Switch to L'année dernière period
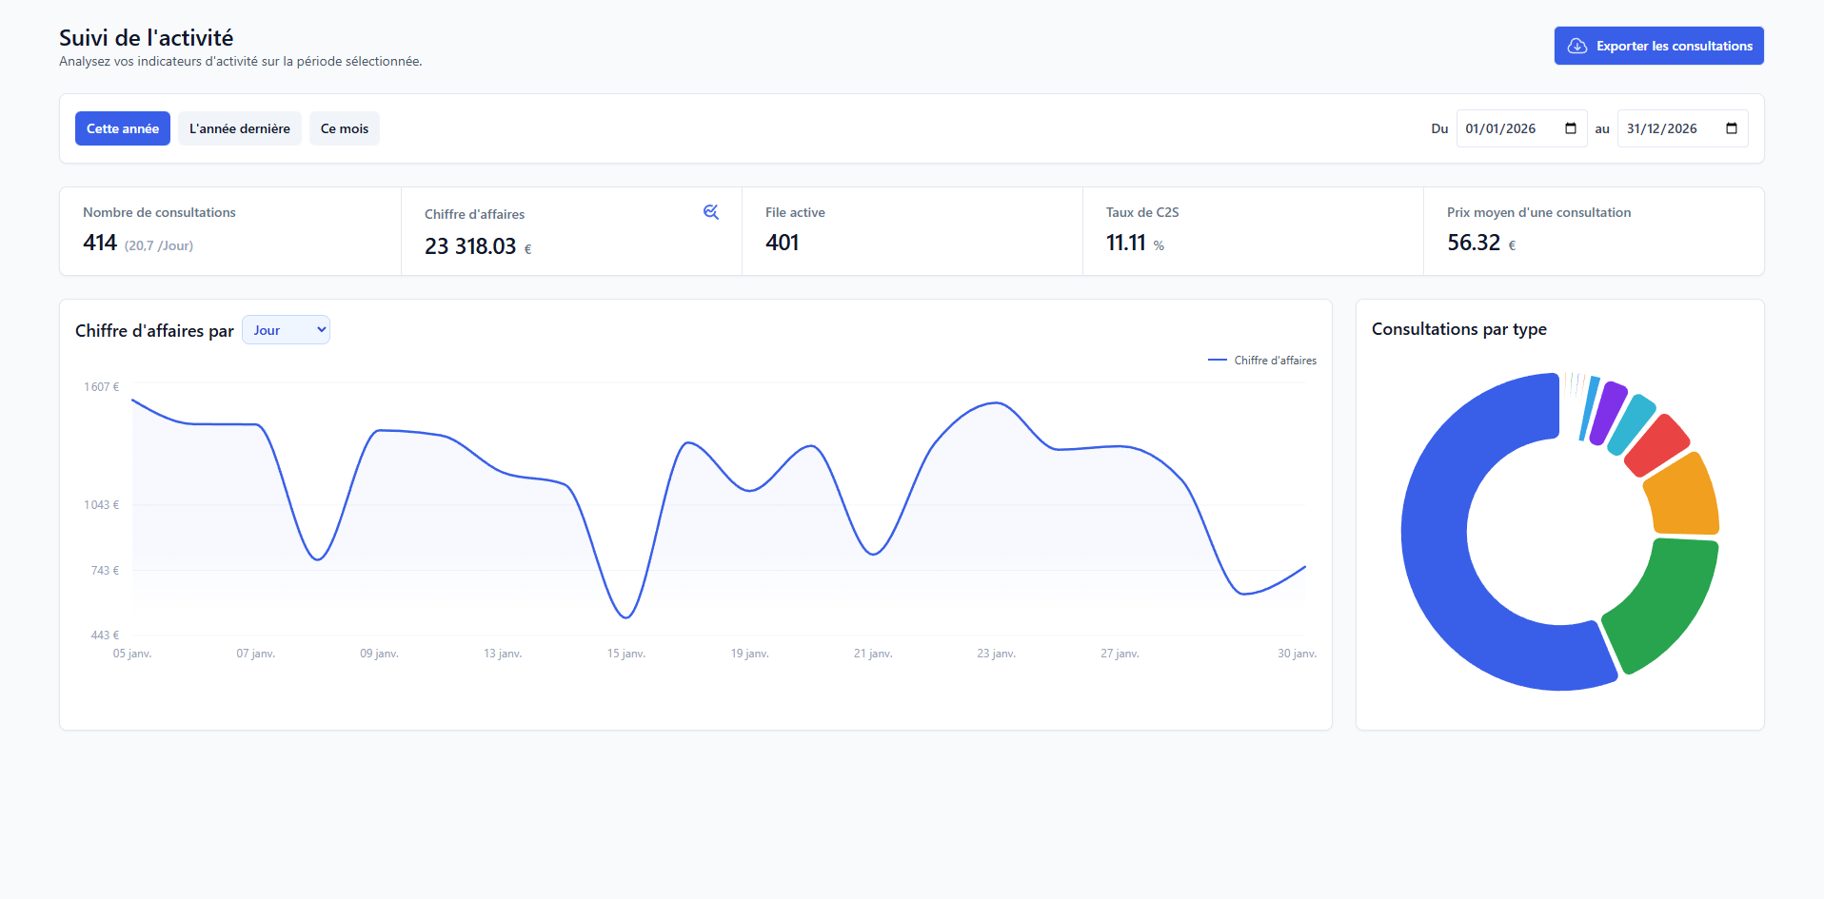This screenshot has height=899, width=1824. [x=240, y=128]
